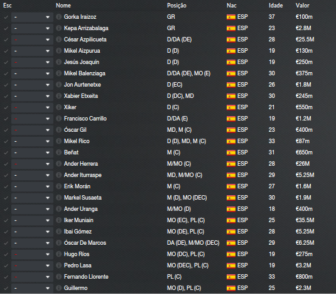
Task: Open info icon beside Mikel Balenziaga
Action: pos(58,73)
